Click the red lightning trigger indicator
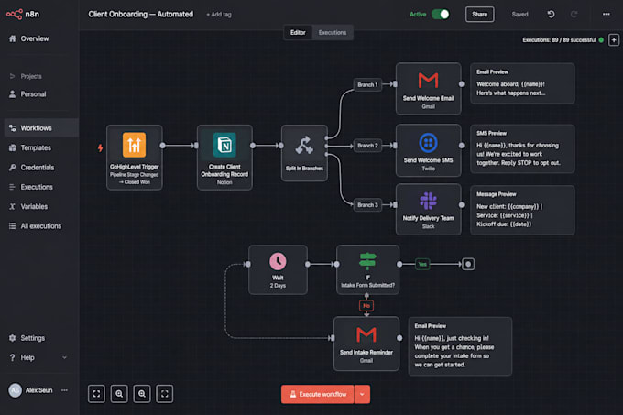The image size is (623, 415). (x=100, y=147)
